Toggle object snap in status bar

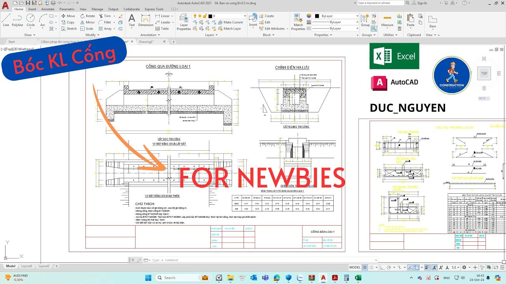tap(417, 267)
